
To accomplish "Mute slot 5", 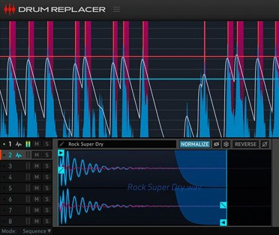I will click(x=37, y=188).
